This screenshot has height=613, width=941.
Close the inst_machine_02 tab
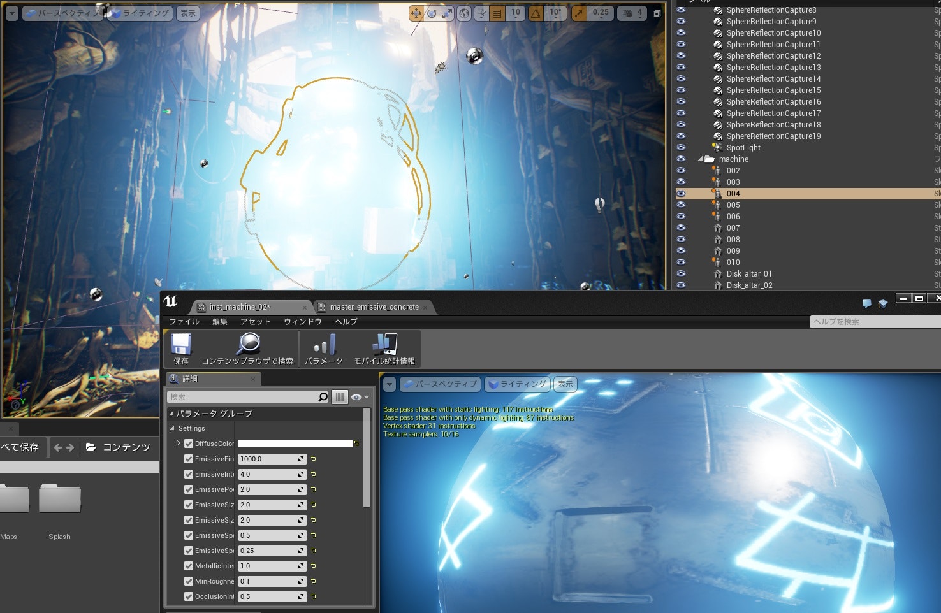click(x=305, y=308)
